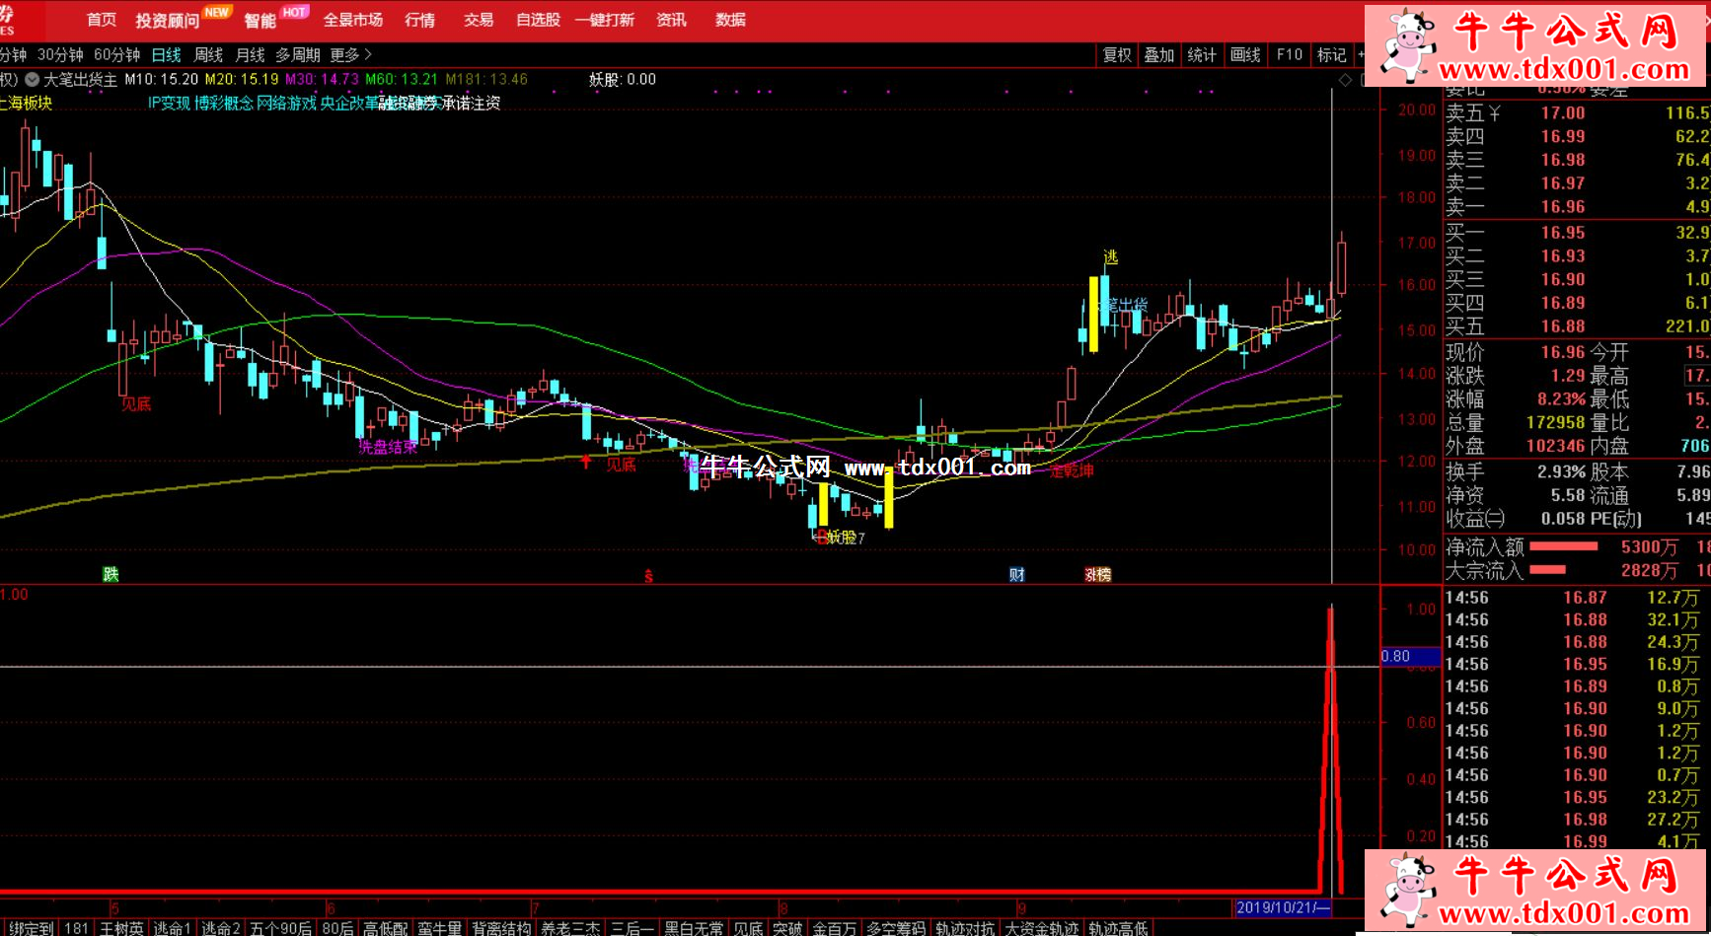Screen dimensions: 1711x936
Task: Select the 背离结构 indicator tab
Action: point(501,928)
